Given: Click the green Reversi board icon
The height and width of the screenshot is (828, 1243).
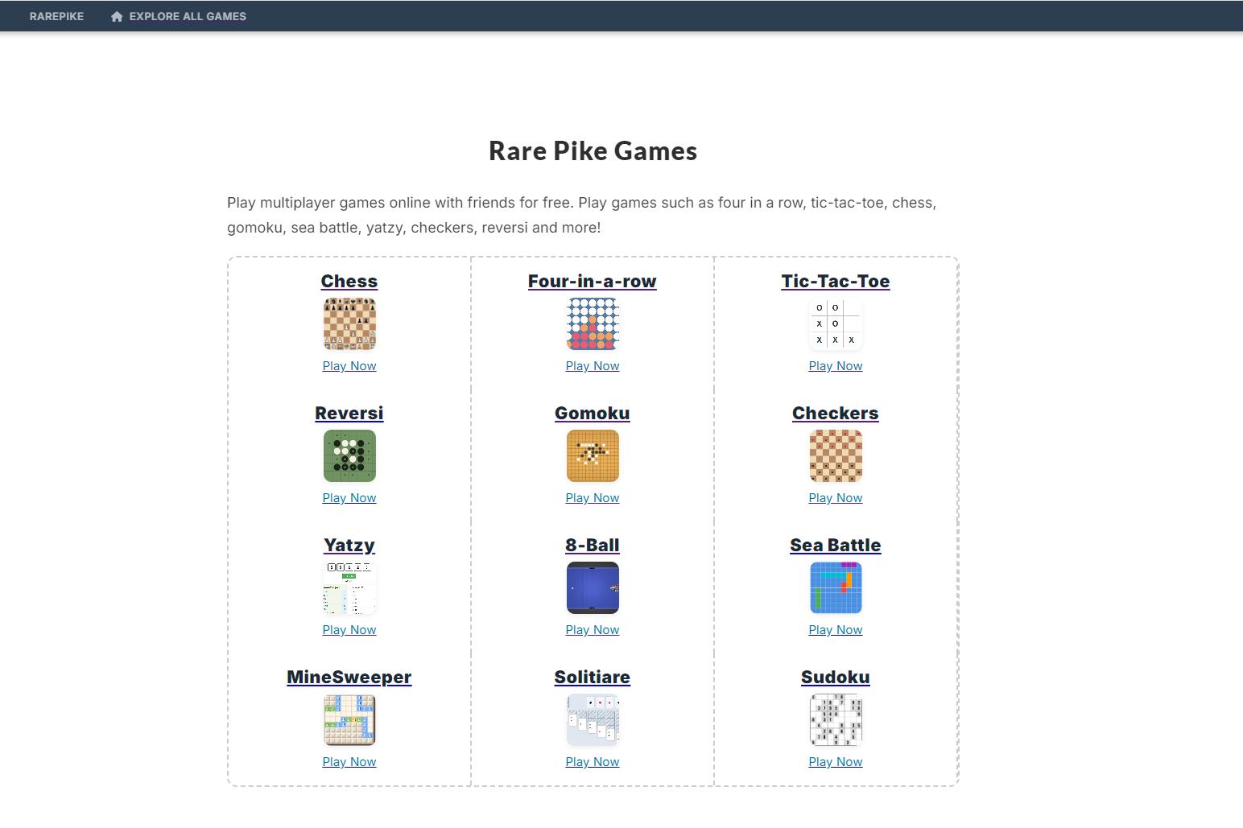Looking at the screenshot, I should pos(349,455).
